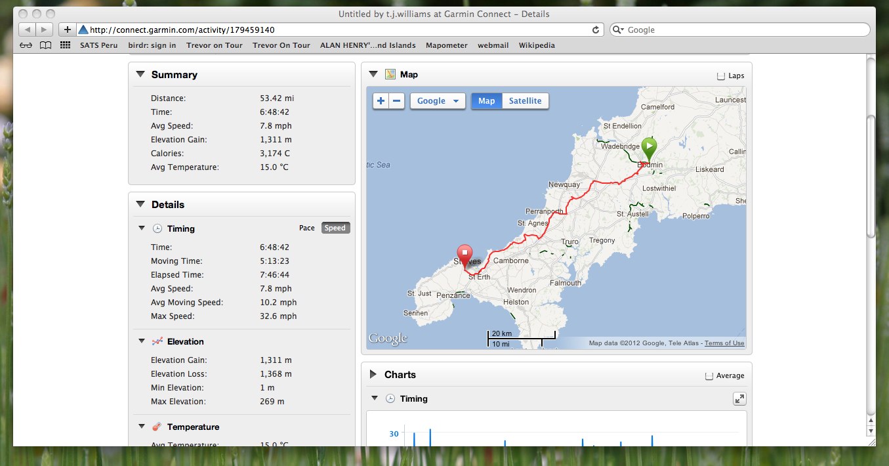This screenshot has width=889, height=466.
Task: Collapse the Summary panel
Action: pyautogui.click(x=140, y=75)
